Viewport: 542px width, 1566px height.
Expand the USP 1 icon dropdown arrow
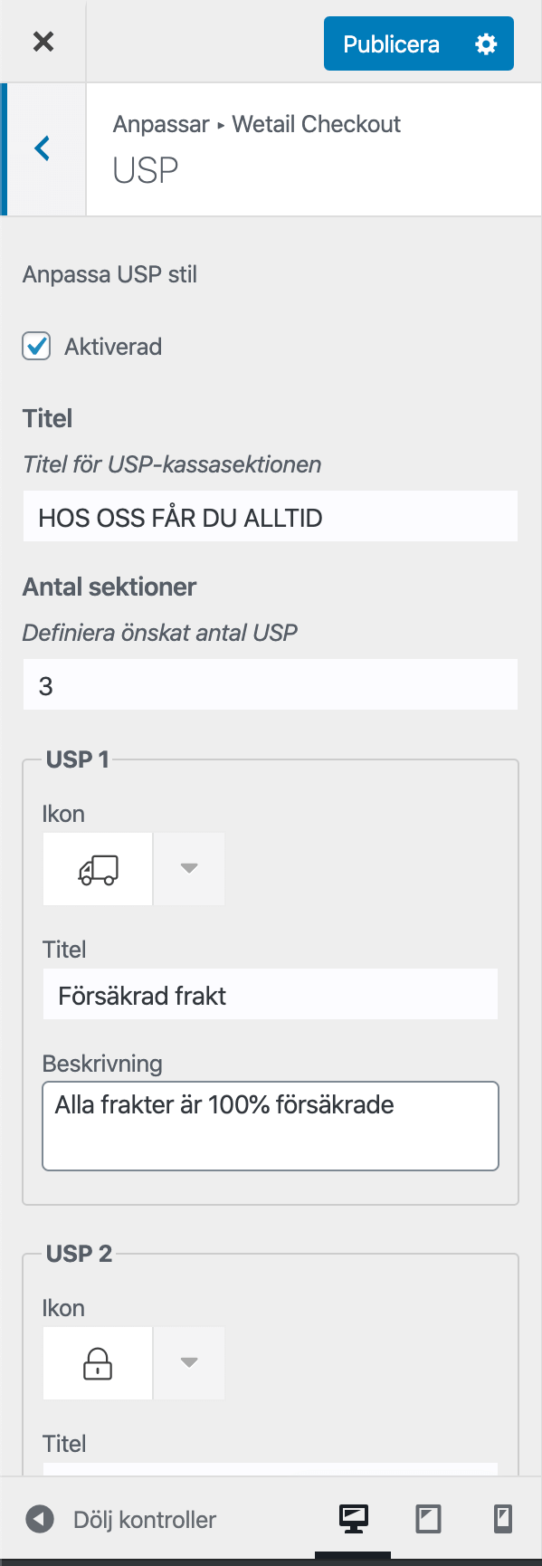(189, 869)
